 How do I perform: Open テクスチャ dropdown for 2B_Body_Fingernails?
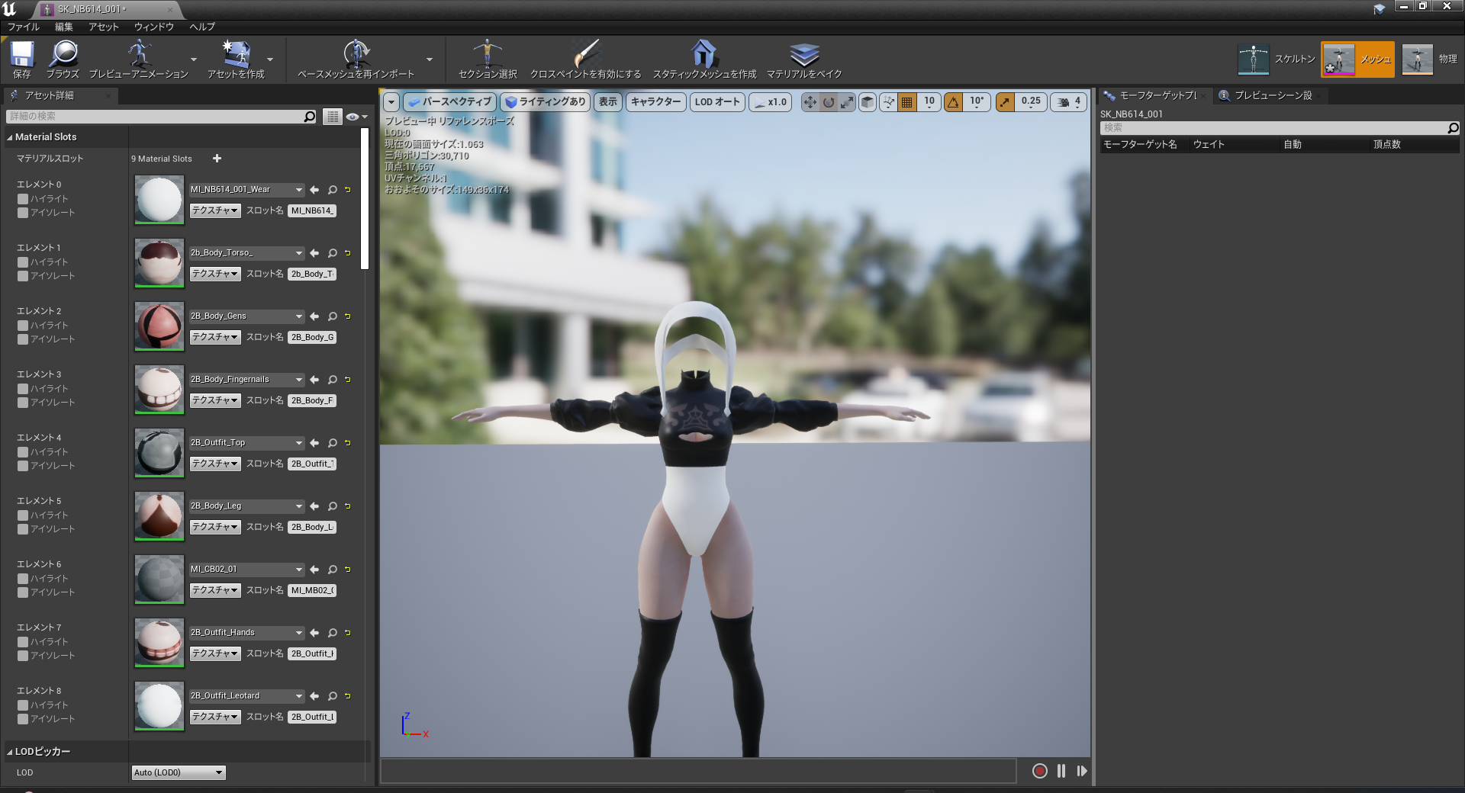(x=215, y=400)
